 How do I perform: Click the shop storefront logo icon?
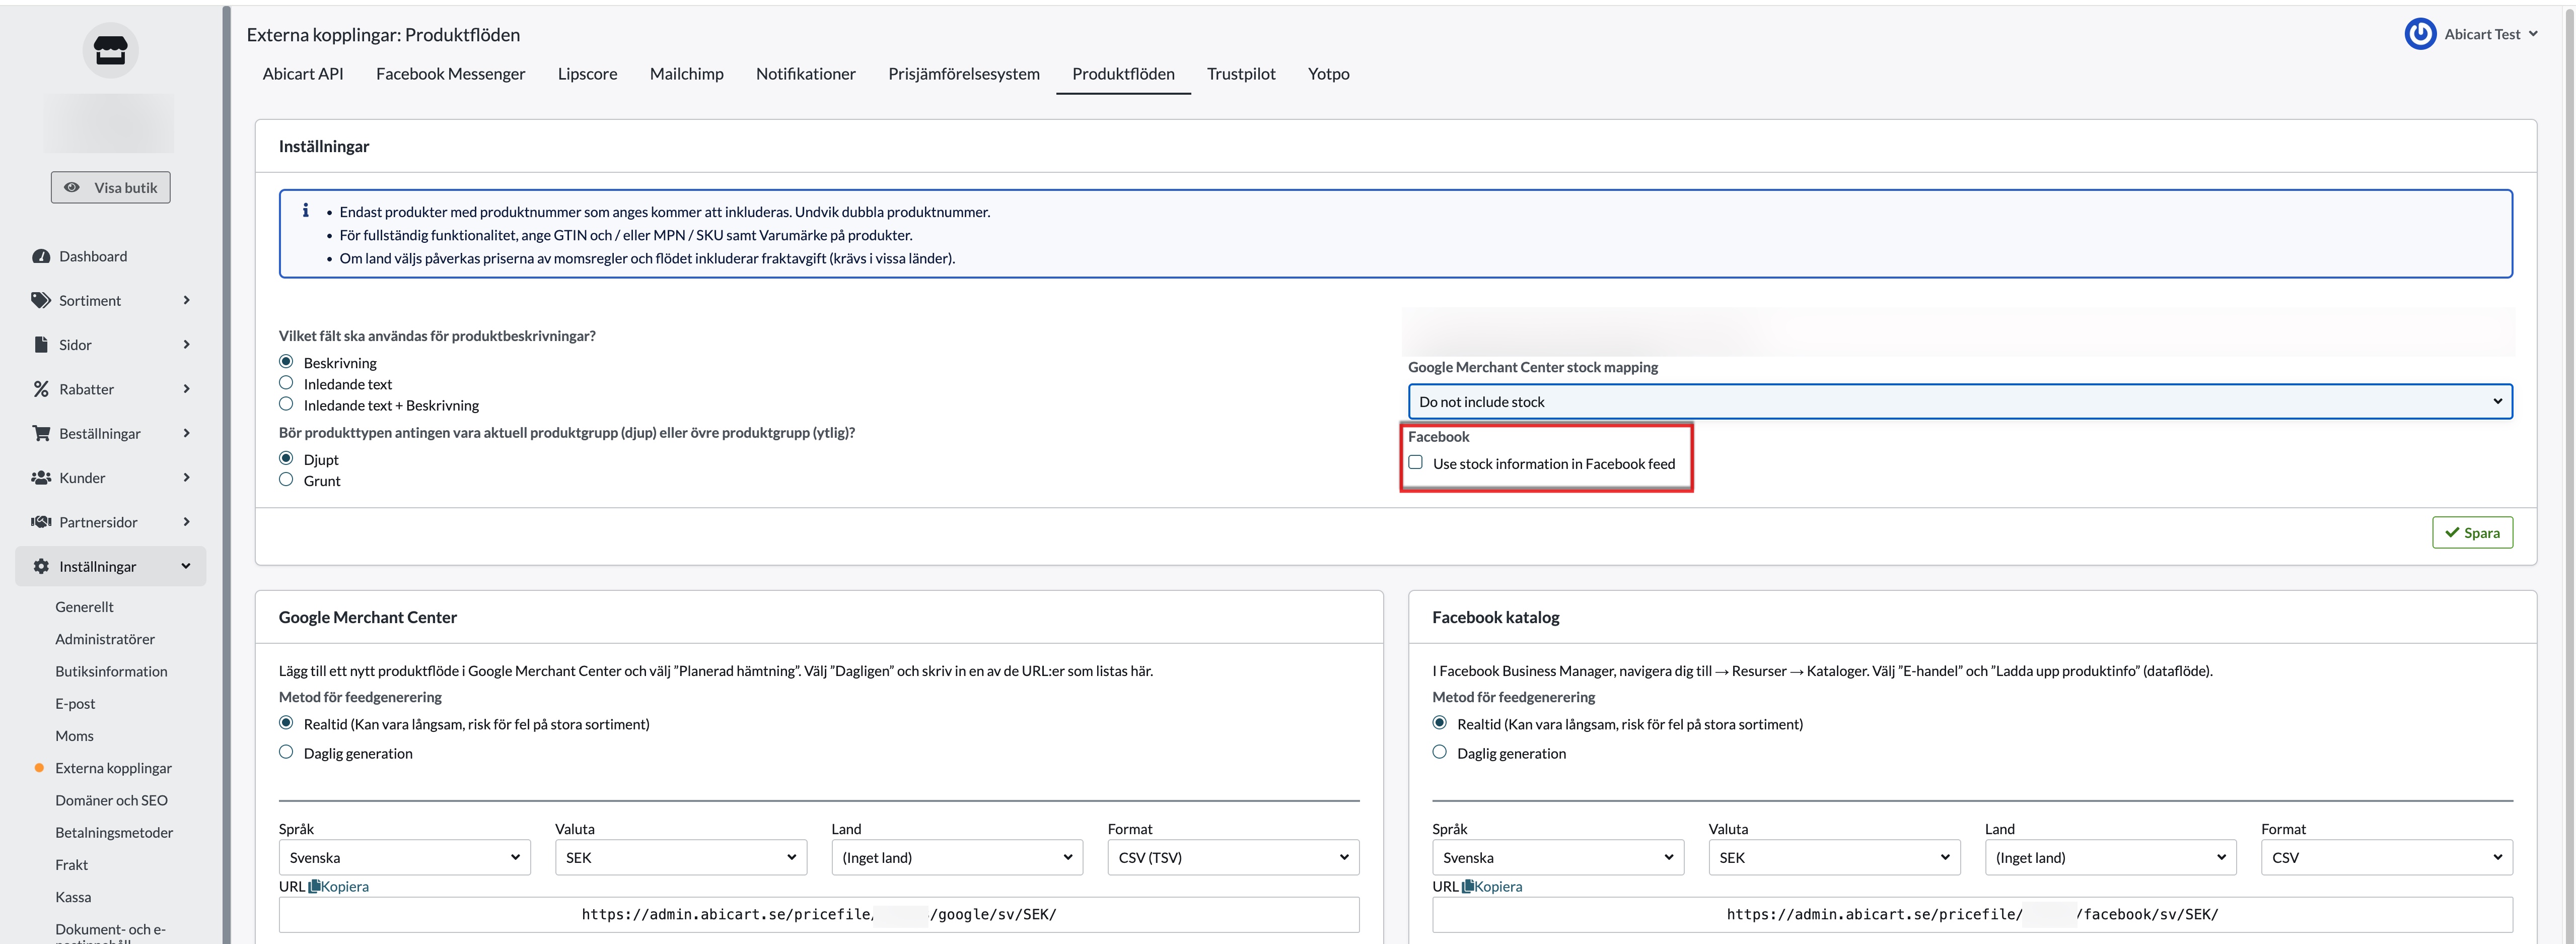coord(110,50)
